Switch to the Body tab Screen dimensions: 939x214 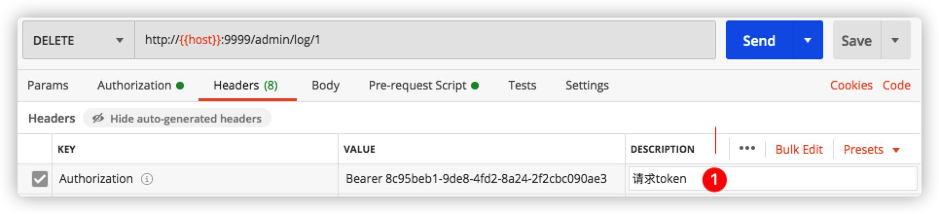tap(325, 86)
